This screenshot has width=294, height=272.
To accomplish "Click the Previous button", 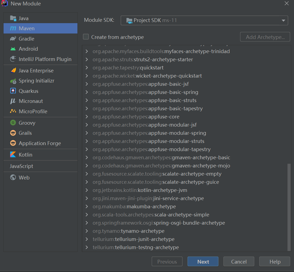I will tap(167, 261).
